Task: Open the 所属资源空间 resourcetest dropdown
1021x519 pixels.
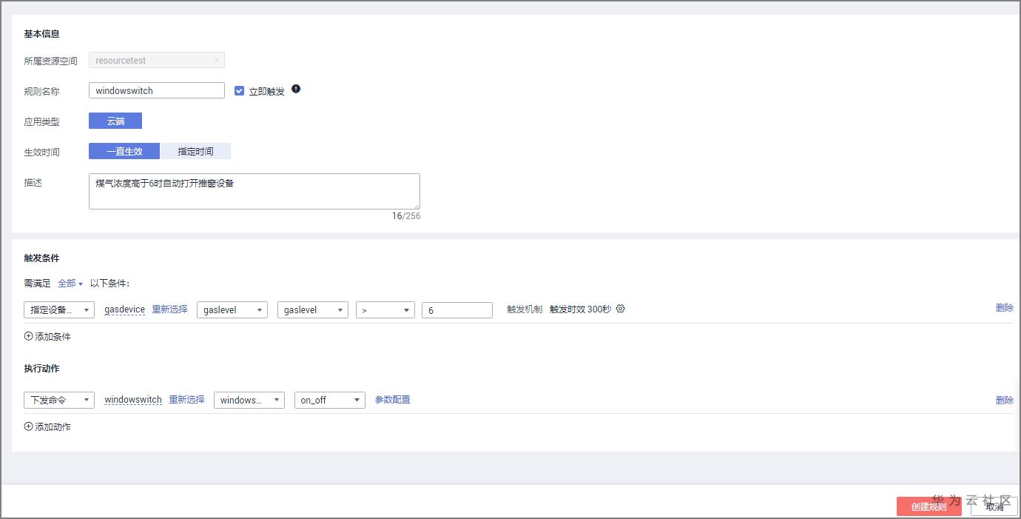Action: click(x=157, y=60)
